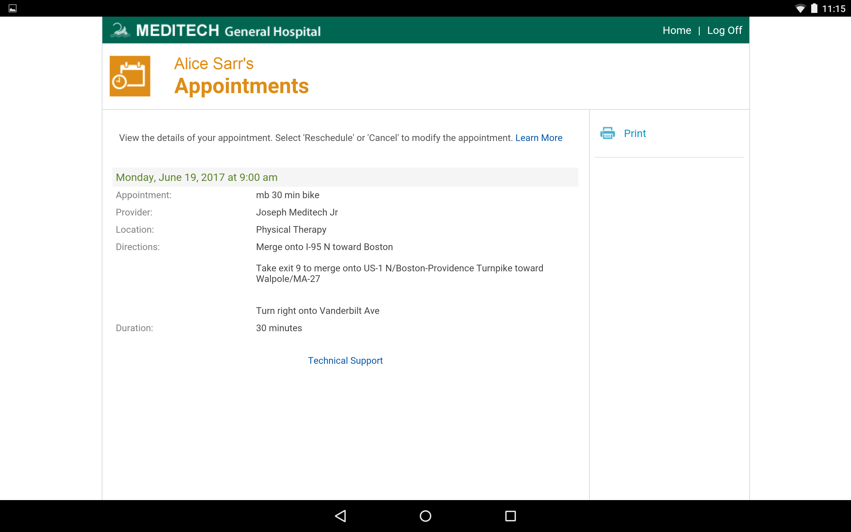Tap the image notification icon in status bar
Image resolution: width=851 pixels, height=532 pixels.
point(13,8)
